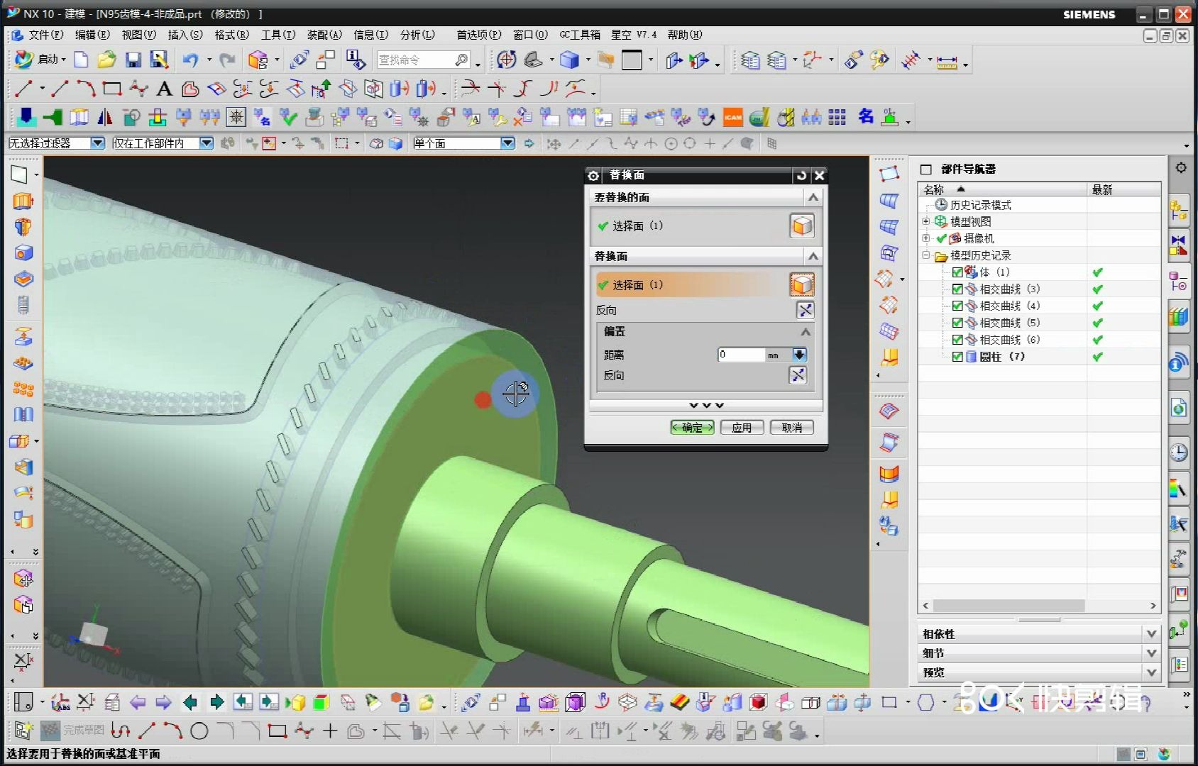Image resolution: width=1198 pixels, height=766 pixels.
Task: Click the Part Navigator settings gear icon
Action: 1181,168
